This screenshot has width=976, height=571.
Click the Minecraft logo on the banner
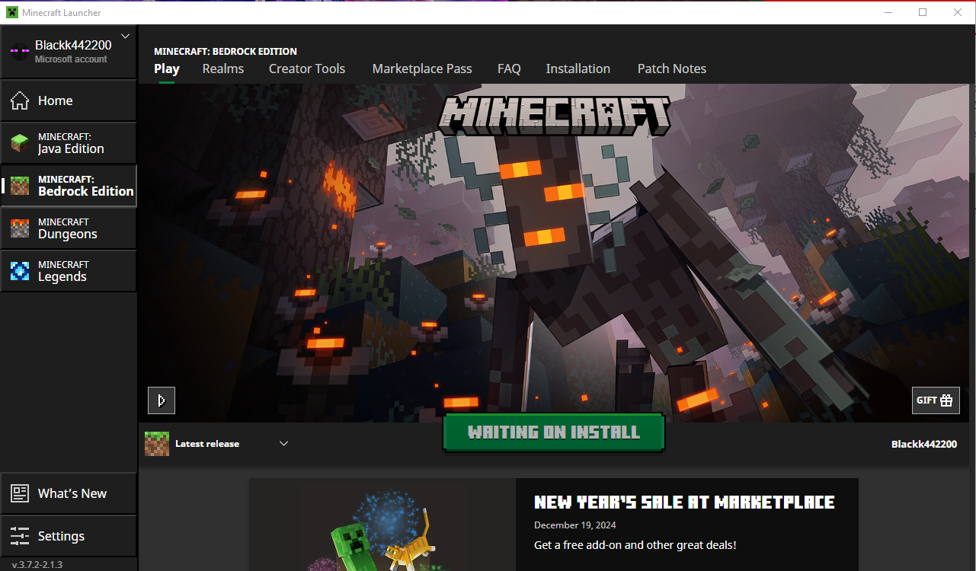pos(554,114)
